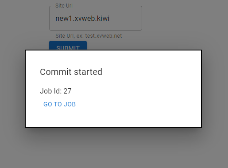This screenshot has height=168, width=228.
Task: Click the word JOB in blue link
Action: pyautogui.click(x=70, y=104)
